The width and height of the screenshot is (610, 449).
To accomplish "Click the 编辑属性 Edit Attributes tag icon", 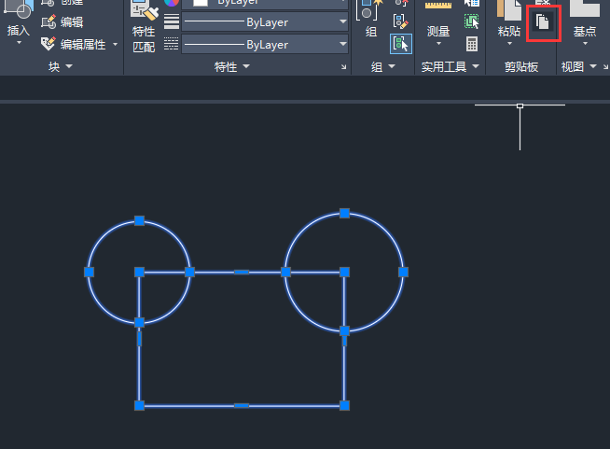I will coord(48,44).
